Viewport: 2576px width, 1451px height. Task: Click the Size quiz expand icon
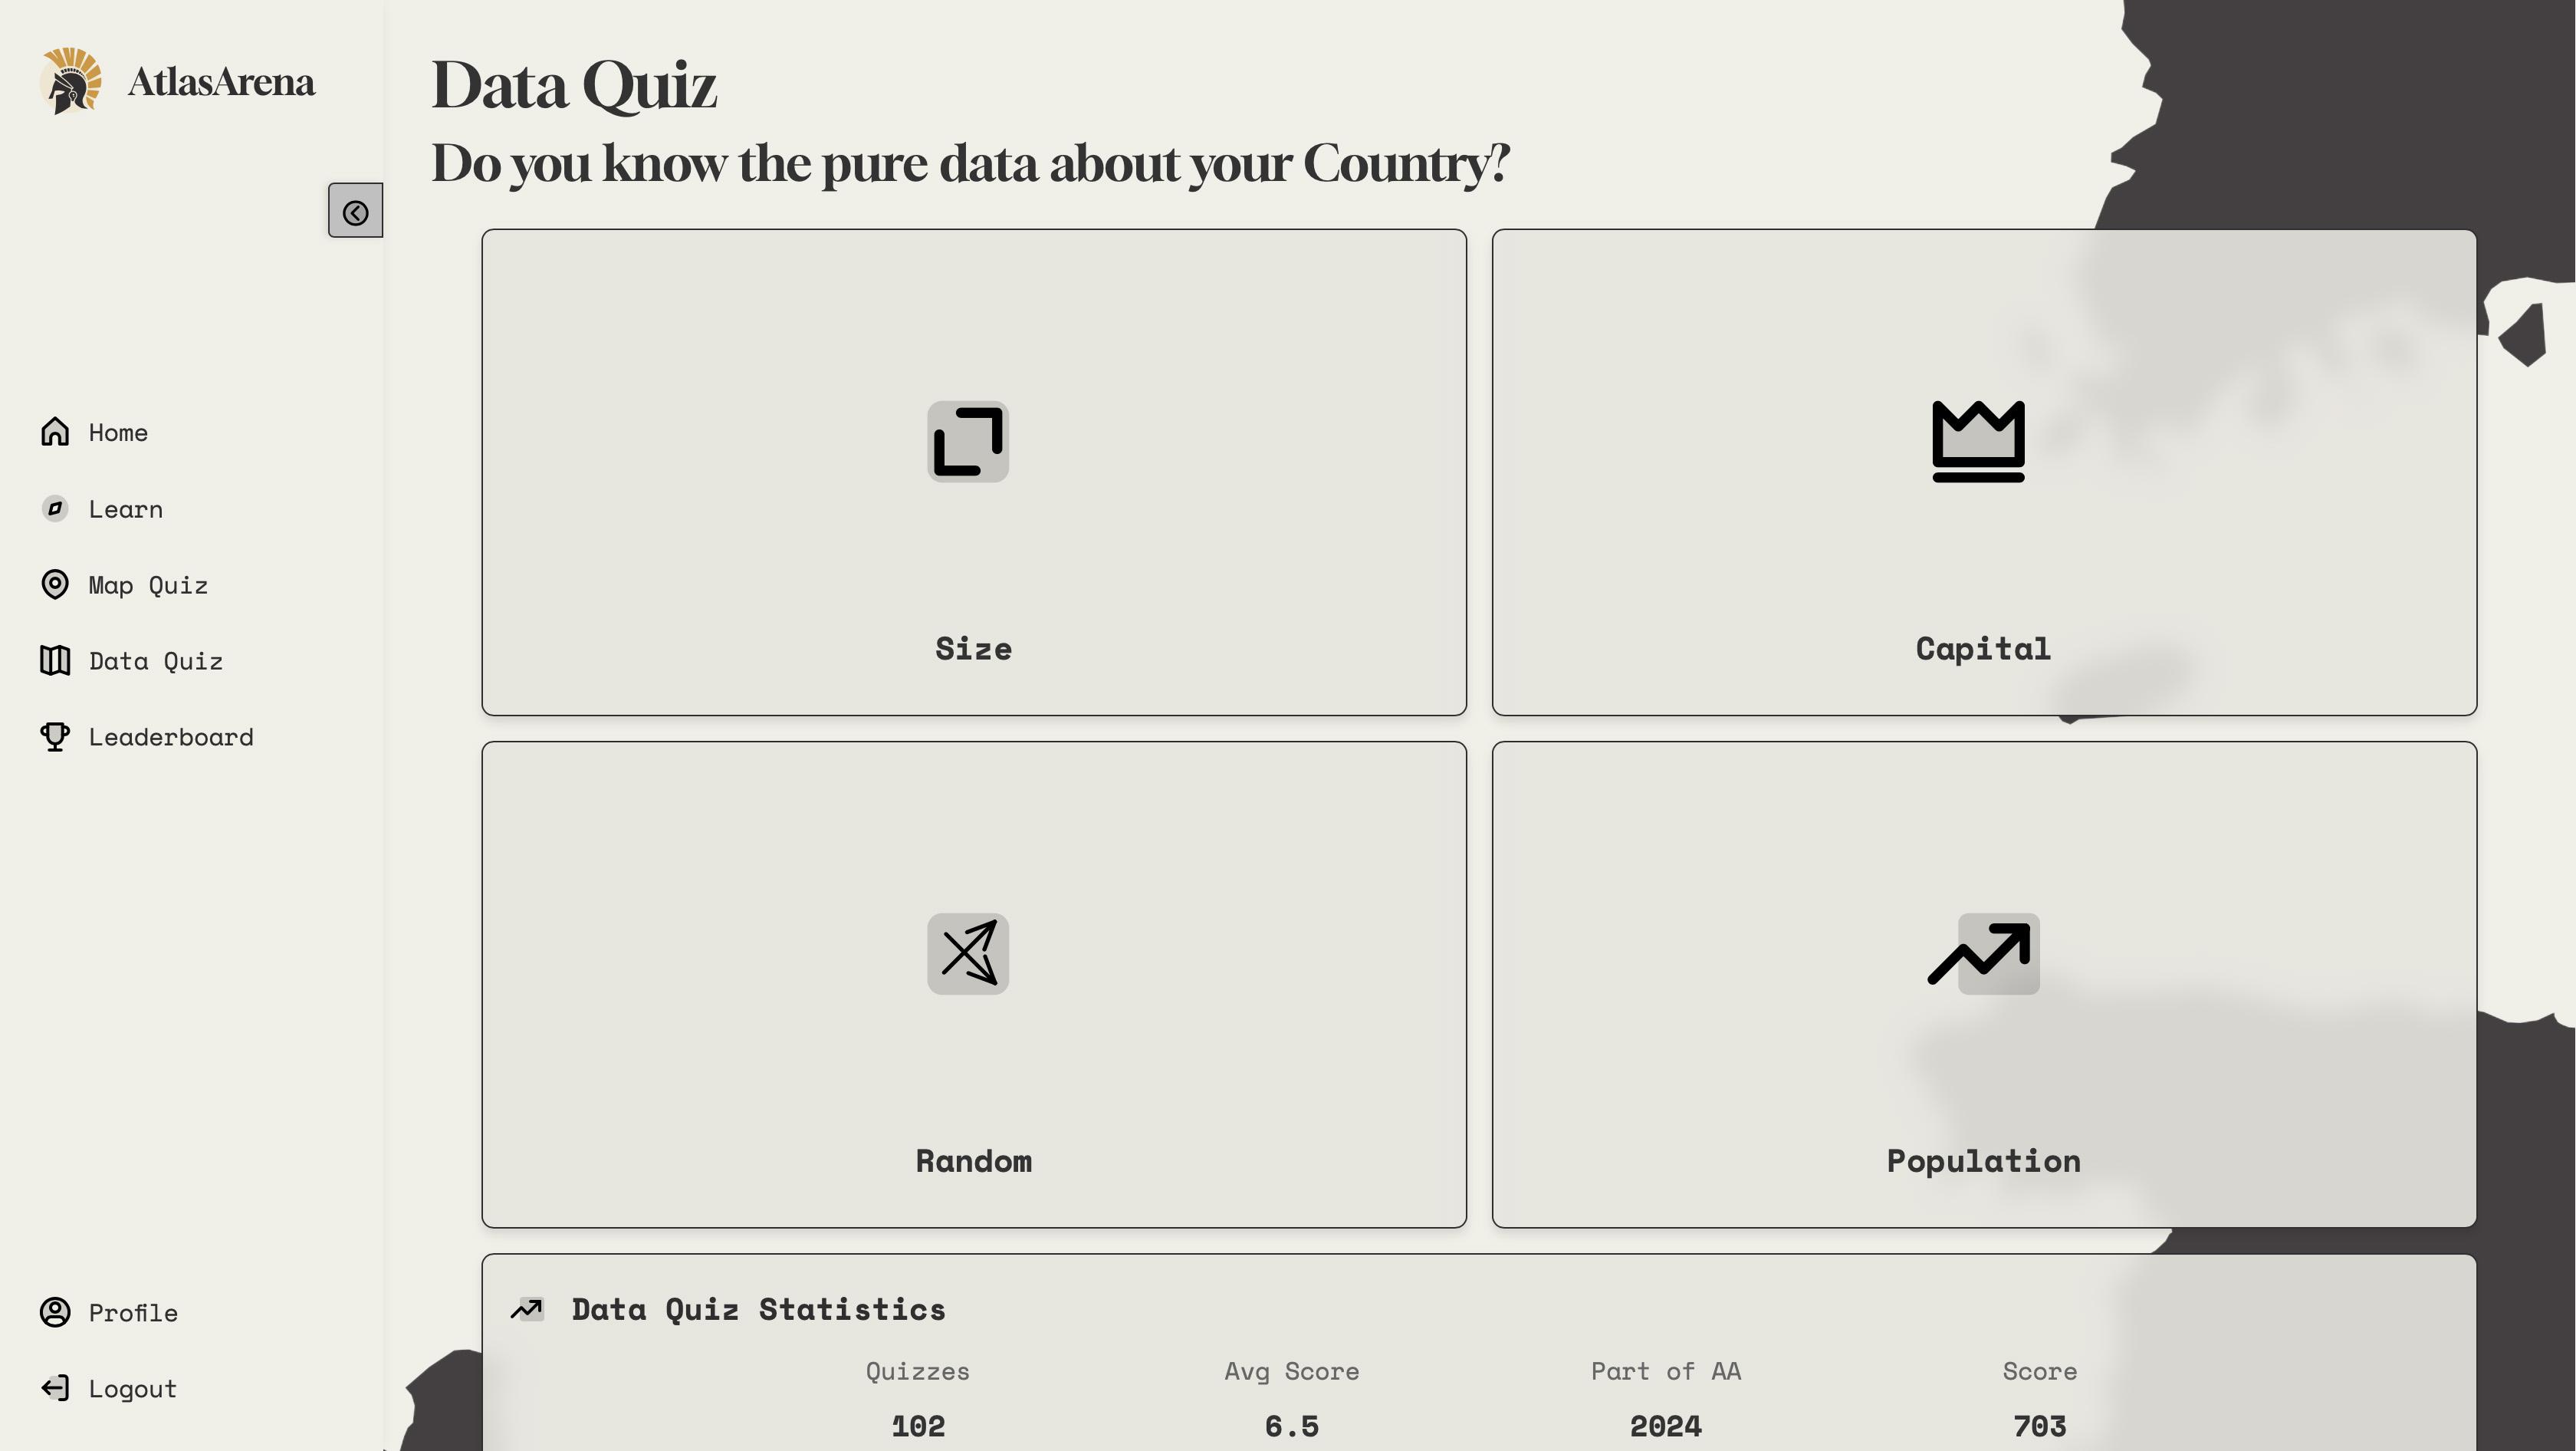click(x=967, y=442)
